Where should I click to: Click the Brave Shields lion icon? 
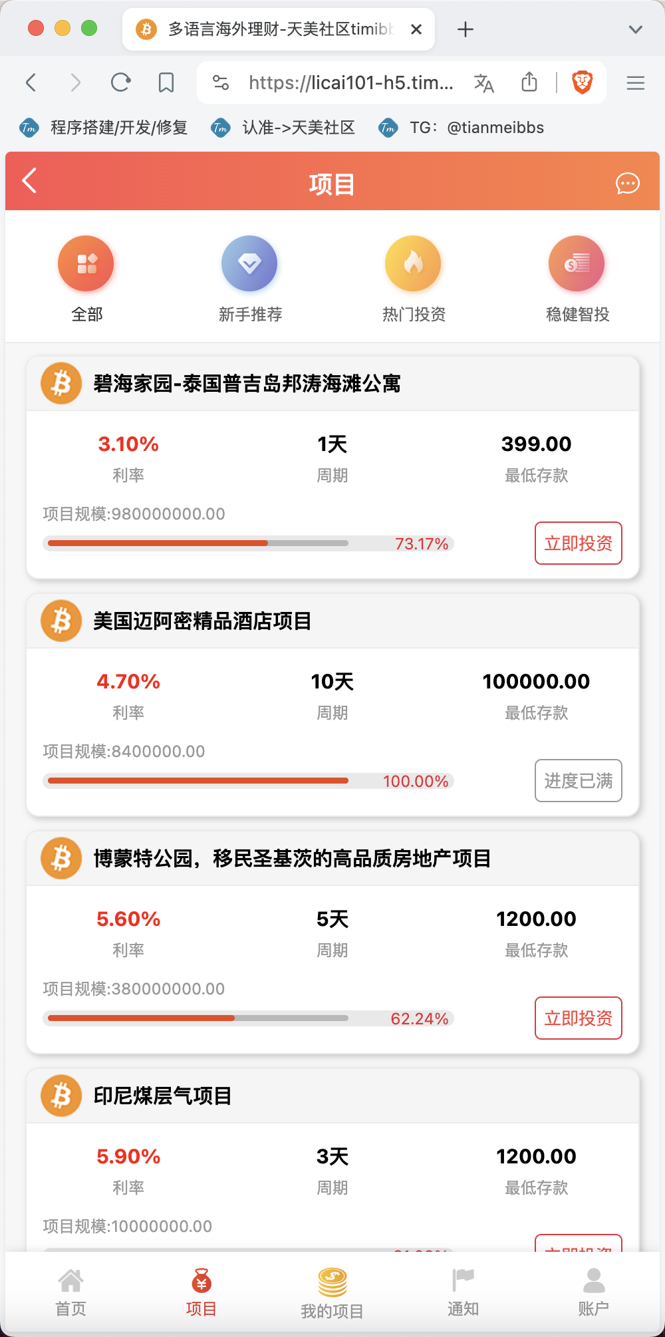pos(583,82)
